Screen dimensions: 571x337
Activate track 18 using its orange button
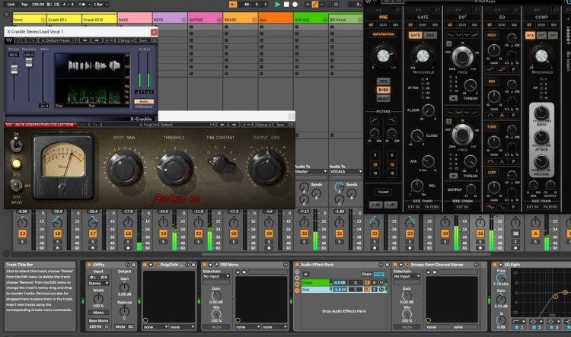point(128,234)
